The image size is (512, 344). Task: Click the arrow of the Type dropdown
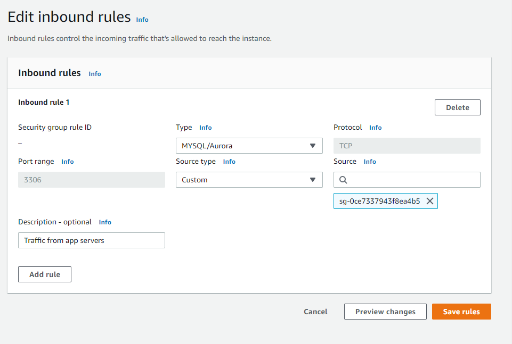[x=313, y=146]
